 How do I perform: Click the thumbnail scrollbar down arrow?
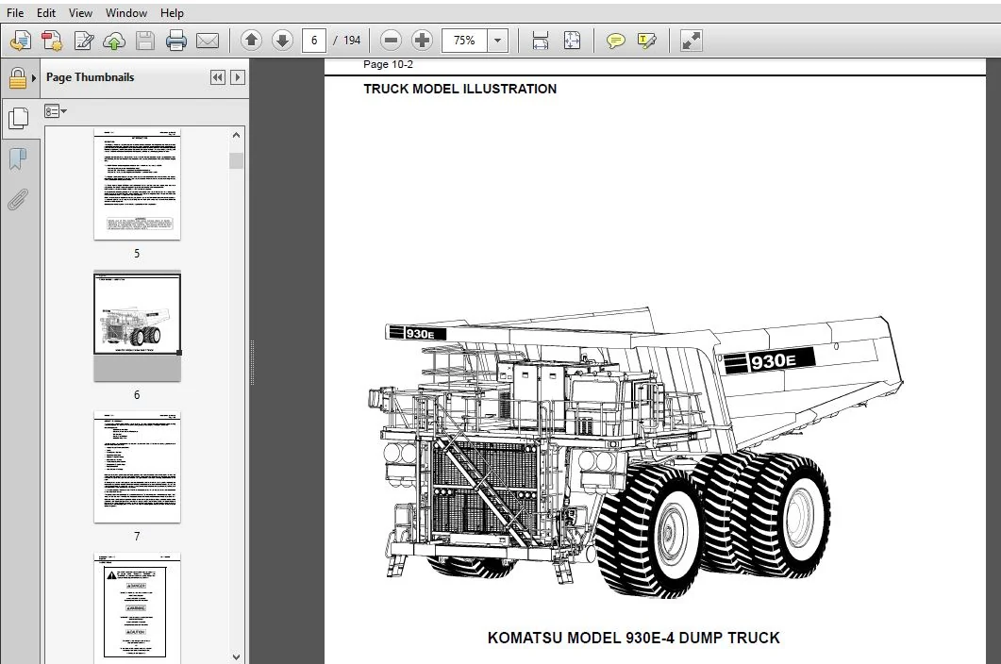point(236,656)
